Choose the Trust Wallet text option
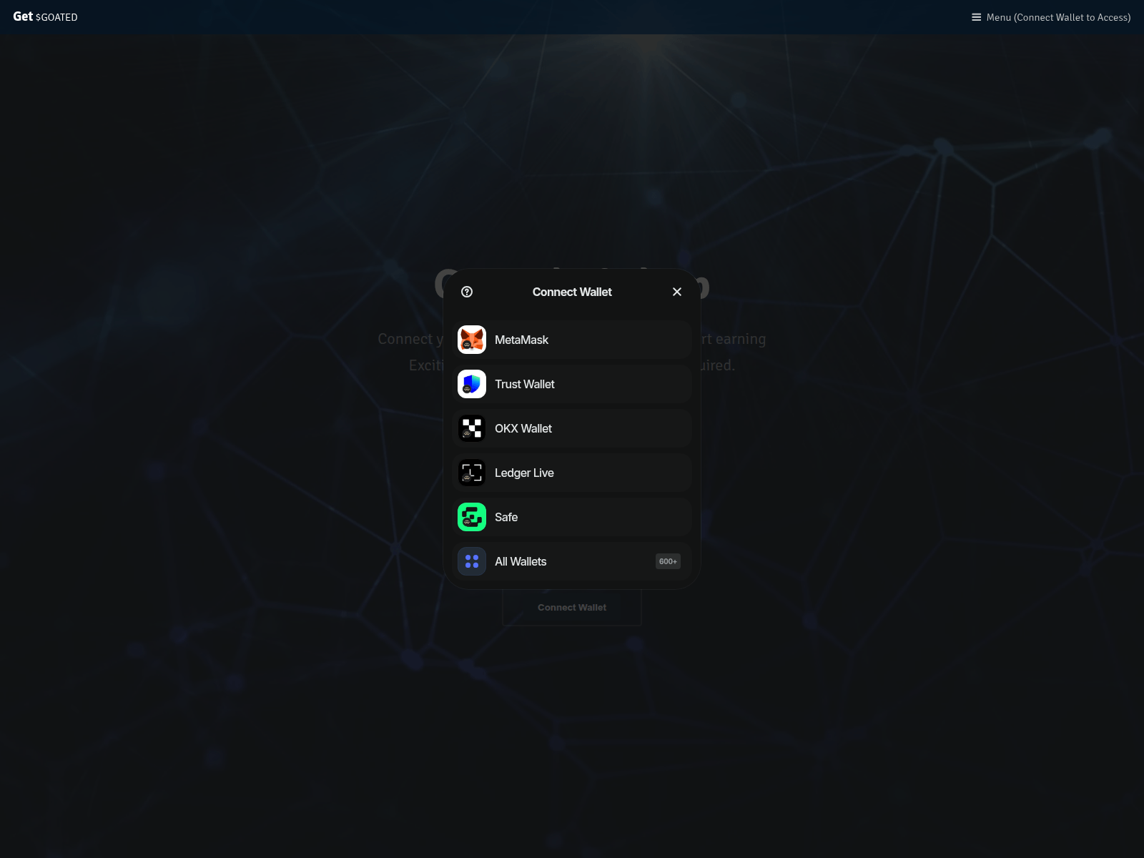 coord(524,384)
